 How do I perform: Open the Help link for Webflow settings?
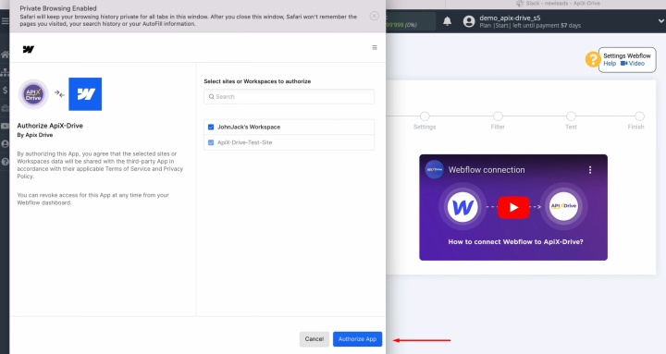pyautogui.click(x=610, y=63)
